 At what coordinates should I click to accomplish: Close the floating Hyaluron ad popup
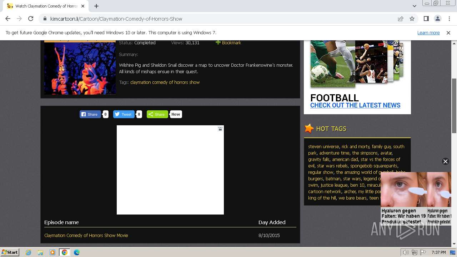(445, 161)
